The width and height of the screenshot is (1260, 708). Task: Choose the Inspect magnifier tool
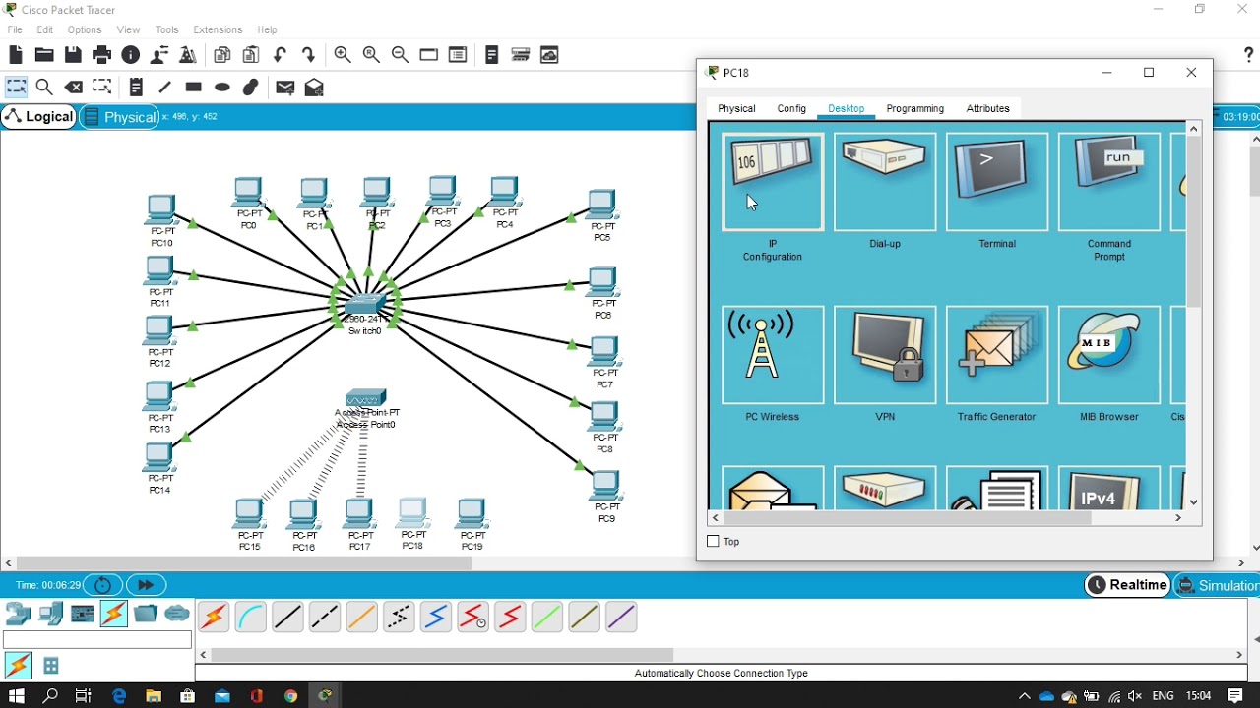44,88
